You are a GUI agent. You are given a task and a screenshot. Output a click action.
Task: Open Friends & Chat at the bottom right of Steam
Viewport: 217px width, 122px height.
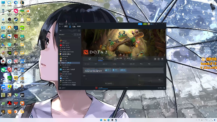[x=161, y=88]
